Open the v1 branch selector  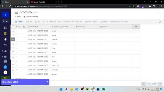(5, 21)
